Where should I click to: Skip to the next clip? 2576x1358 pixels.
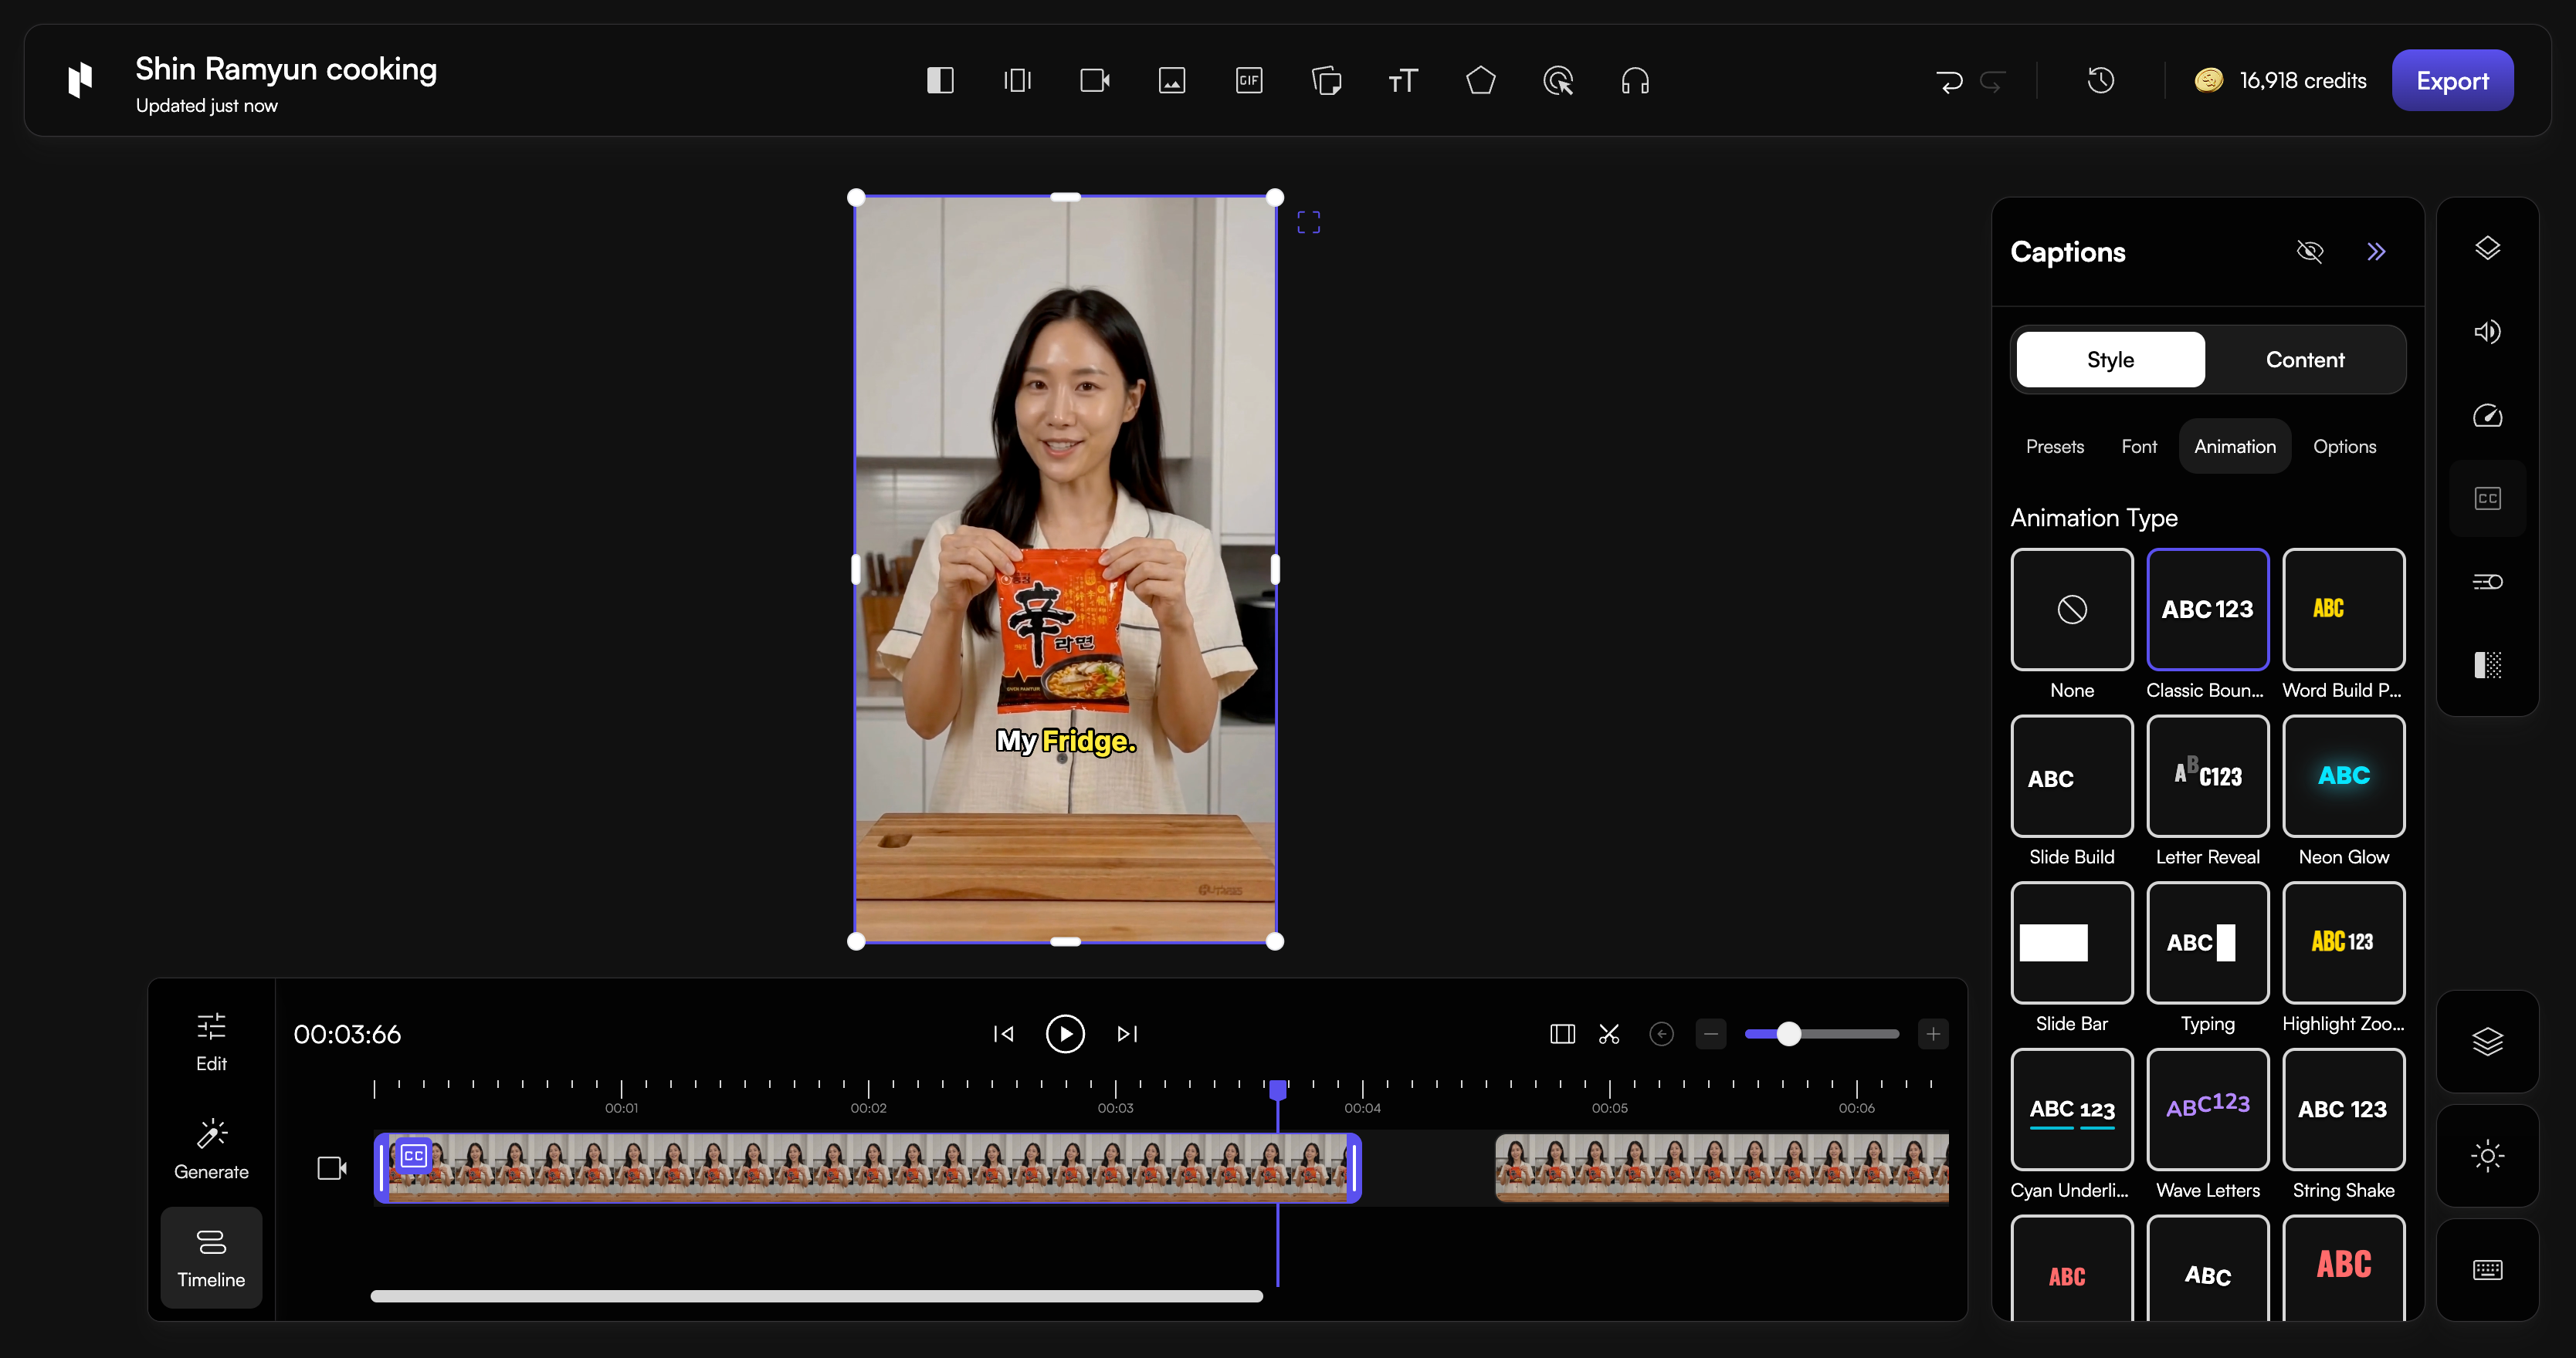pos(1127,1033)
